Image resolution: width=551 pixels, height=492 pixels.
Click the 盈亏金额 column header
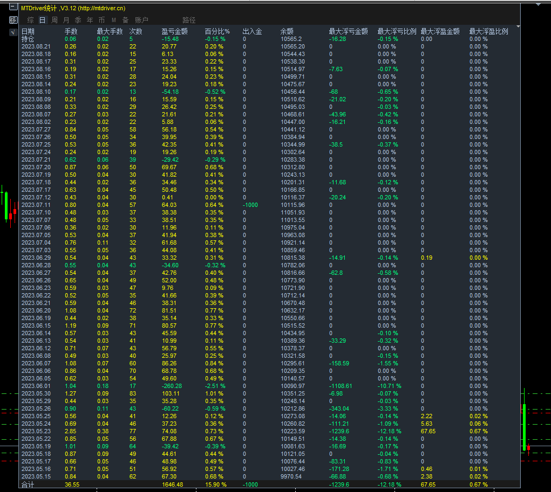[174, 31]
